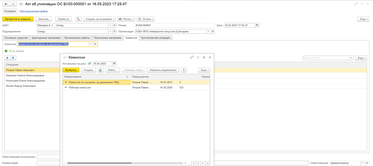
Task: Open the Создать на основании dropdown
Action: [99, 19]
